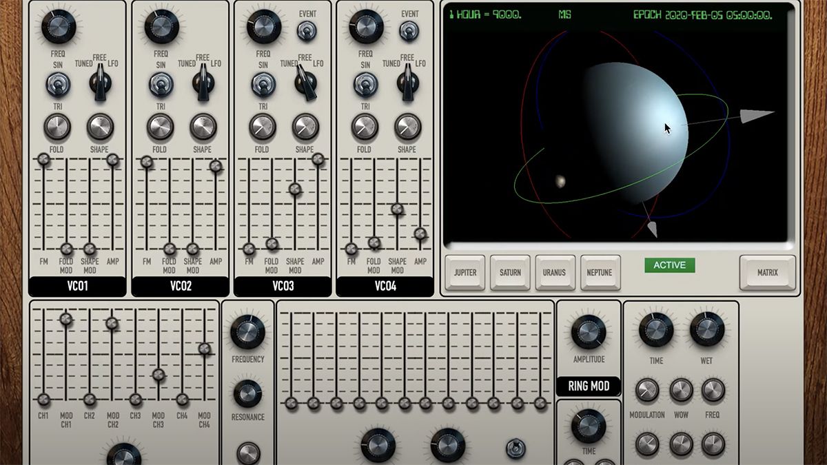This screenshot has width=827, height=465.
Task: Open the MATRIX view
Action: tap(766, 273)
